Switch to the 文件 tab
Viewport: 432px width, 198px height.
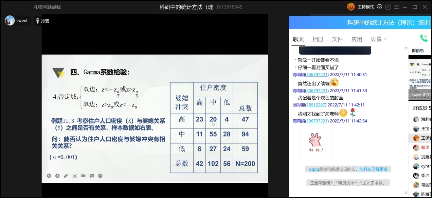coord(337,39)
